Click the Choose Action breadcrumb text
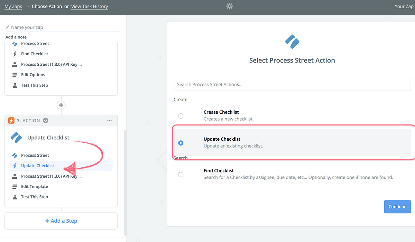This screenshot has height=242, width=415. [x=47, y=7]
